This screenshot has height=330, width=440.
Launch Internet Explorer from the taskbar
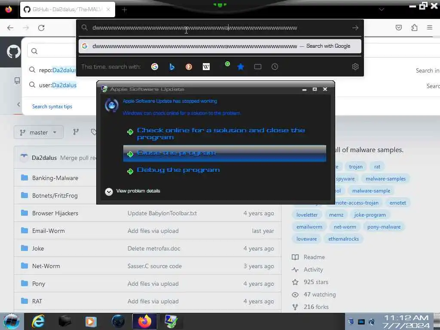pyautogui.click(x=38, y=321)
